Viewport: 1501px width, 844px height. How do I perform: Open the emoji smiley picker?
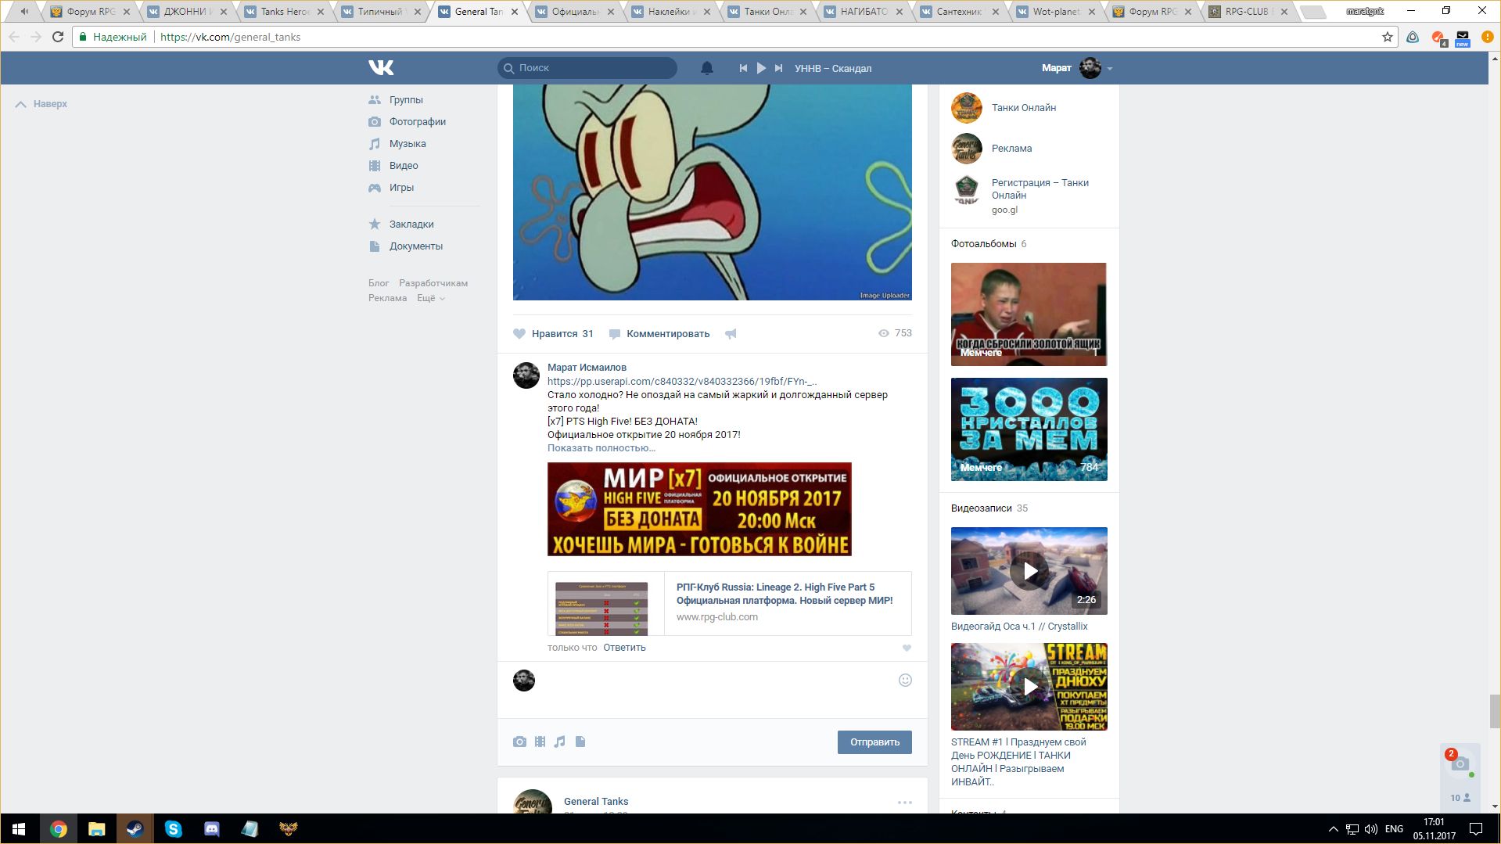click(x=905, y=681)
